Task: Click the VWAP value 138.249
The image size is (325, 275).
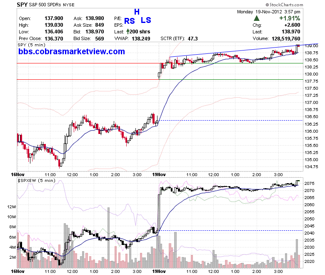Action: [141, 38]
